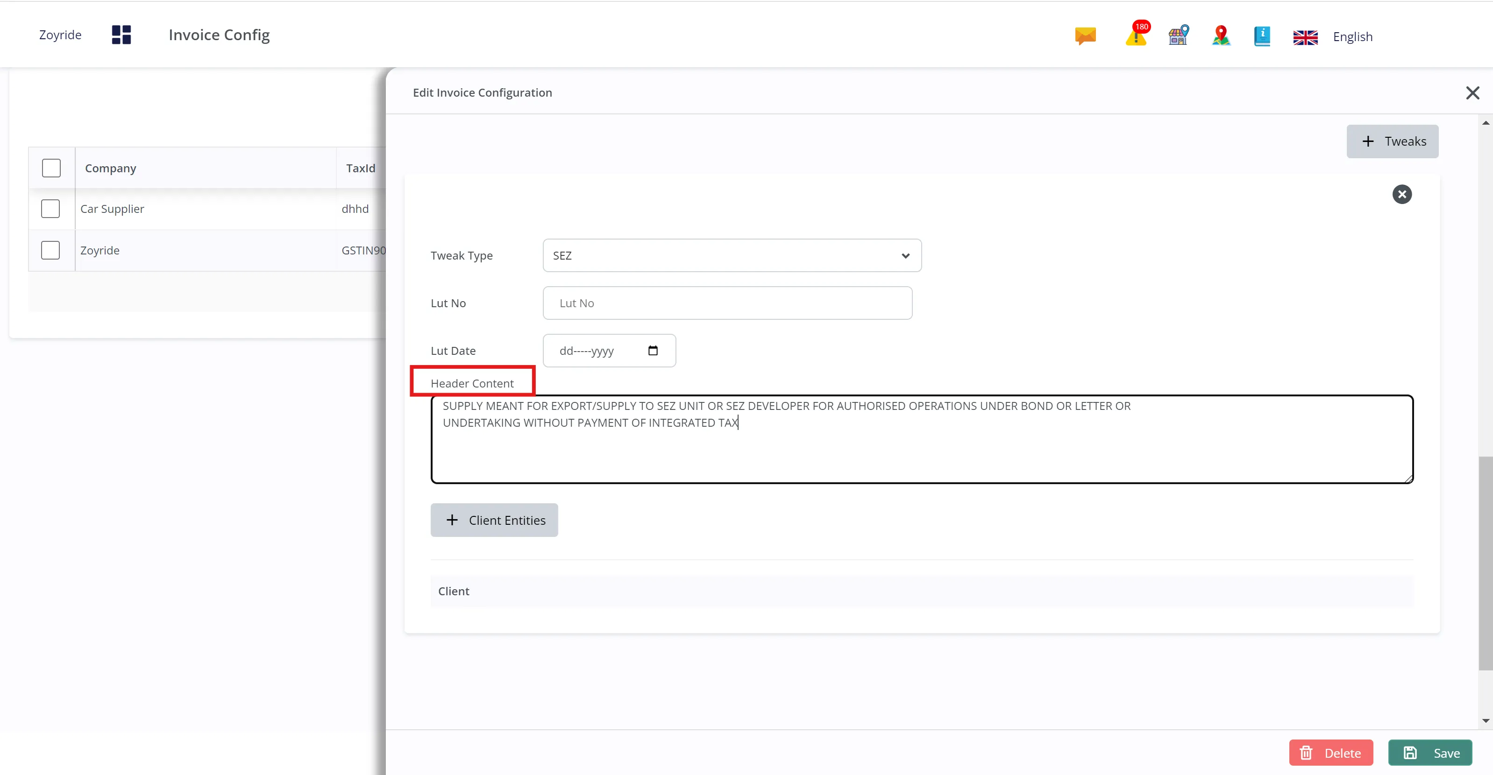Delete the invoice configuration
The image size is (1493, 775).
[x=1331, y=753]
